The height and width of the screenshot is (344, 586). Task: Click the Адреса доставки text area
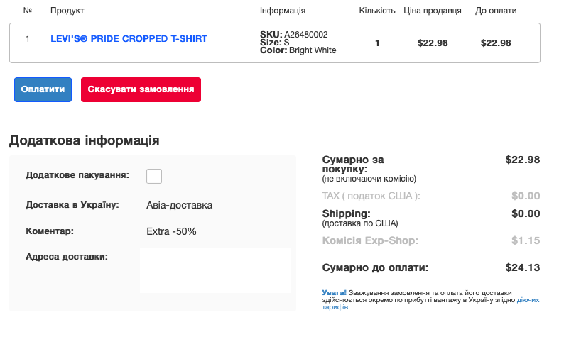tap(215, 270)
